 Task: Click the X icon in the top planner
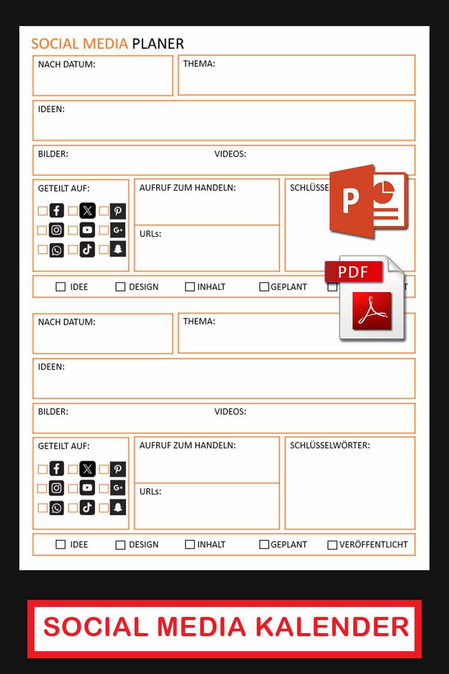click(x=87, y=211)
